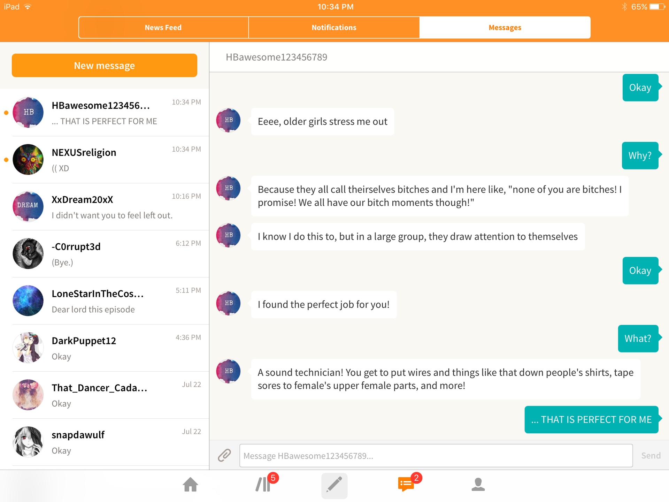Tap the 'A sound technician!' message bubble
Viewport: 669px width, 502px height.
point(446,379)
